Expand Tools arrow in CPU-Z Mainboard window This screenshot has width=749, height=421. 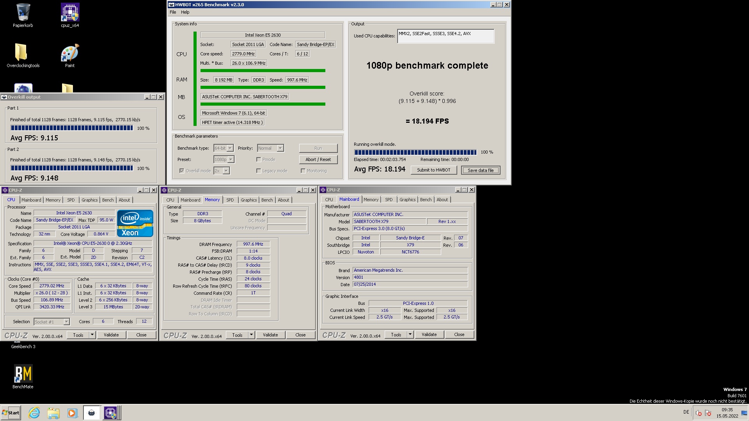click(410, 334)
